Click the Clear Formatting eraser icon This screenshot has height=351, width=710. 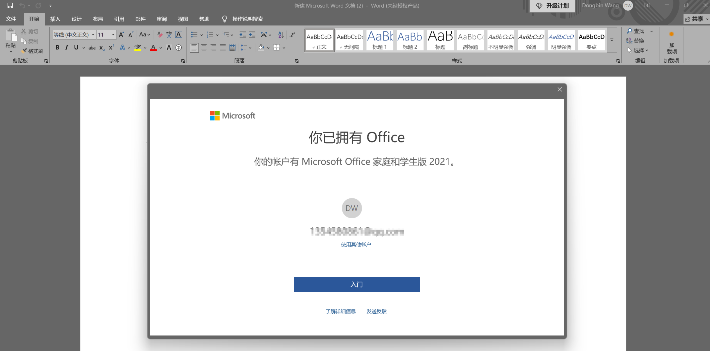pyautogui.click(x=159, y=35)
